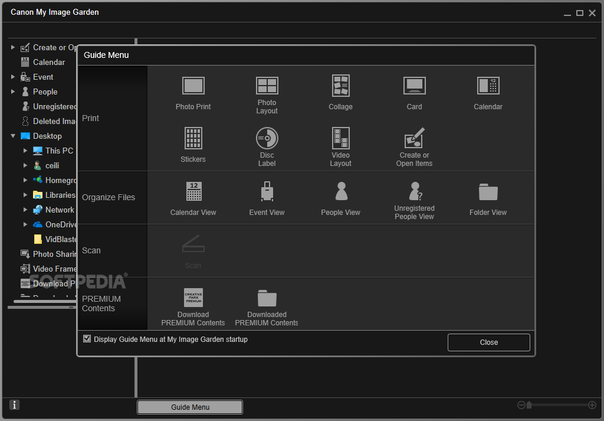Image resolution: width=604 pixels, height=421 pixels.
Task: Expand the Homegroup node
Action: click(25, 180)
